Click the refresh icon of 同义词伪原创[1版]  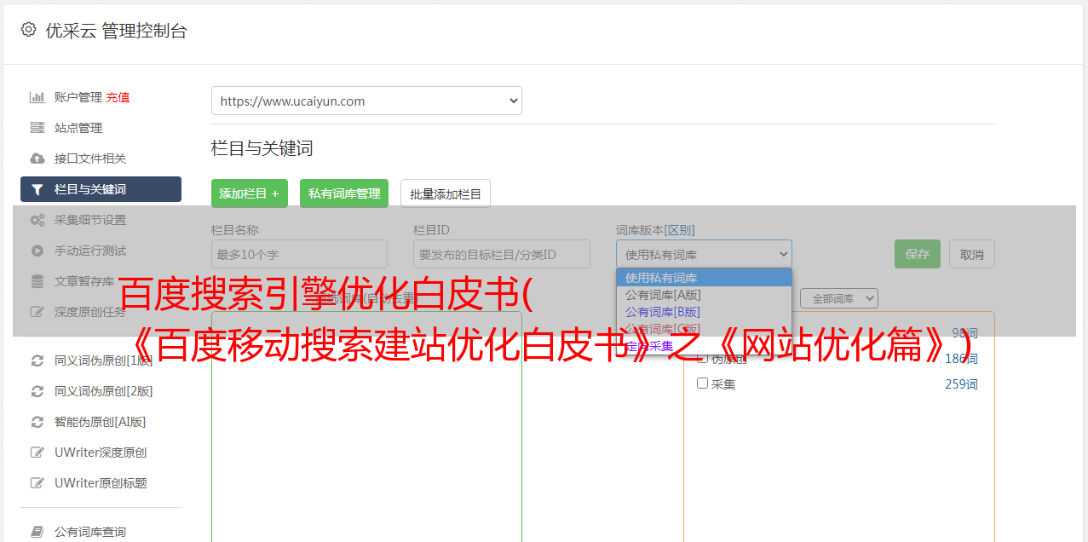click(x=37, y=360)
